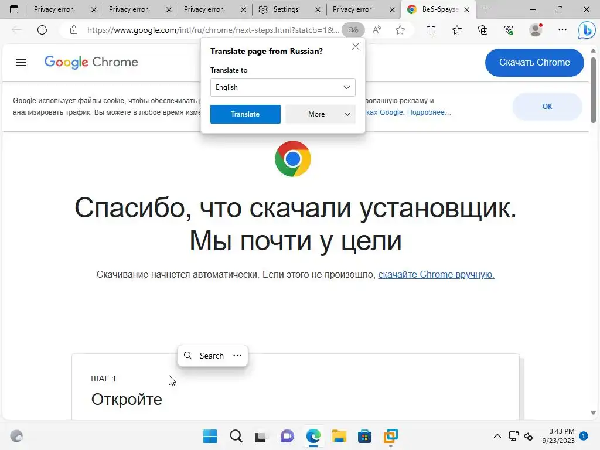
Task: Open Chat app on taskbar
Action: (x=287, y=436)
